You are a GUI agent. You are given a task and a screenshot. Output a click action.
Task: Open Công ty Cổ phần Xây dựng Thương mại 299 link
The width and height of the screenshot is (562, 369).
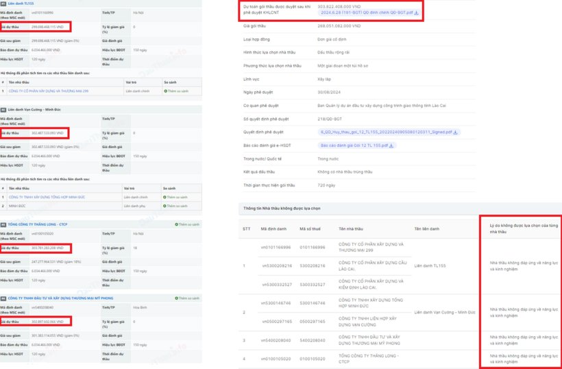pyautogui.click(x=48, y=91)
